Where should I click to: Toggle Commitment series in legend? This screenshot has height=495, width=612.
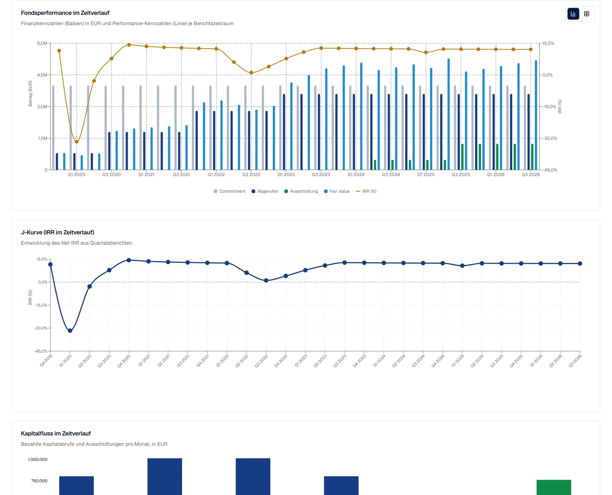click(229, 191)
